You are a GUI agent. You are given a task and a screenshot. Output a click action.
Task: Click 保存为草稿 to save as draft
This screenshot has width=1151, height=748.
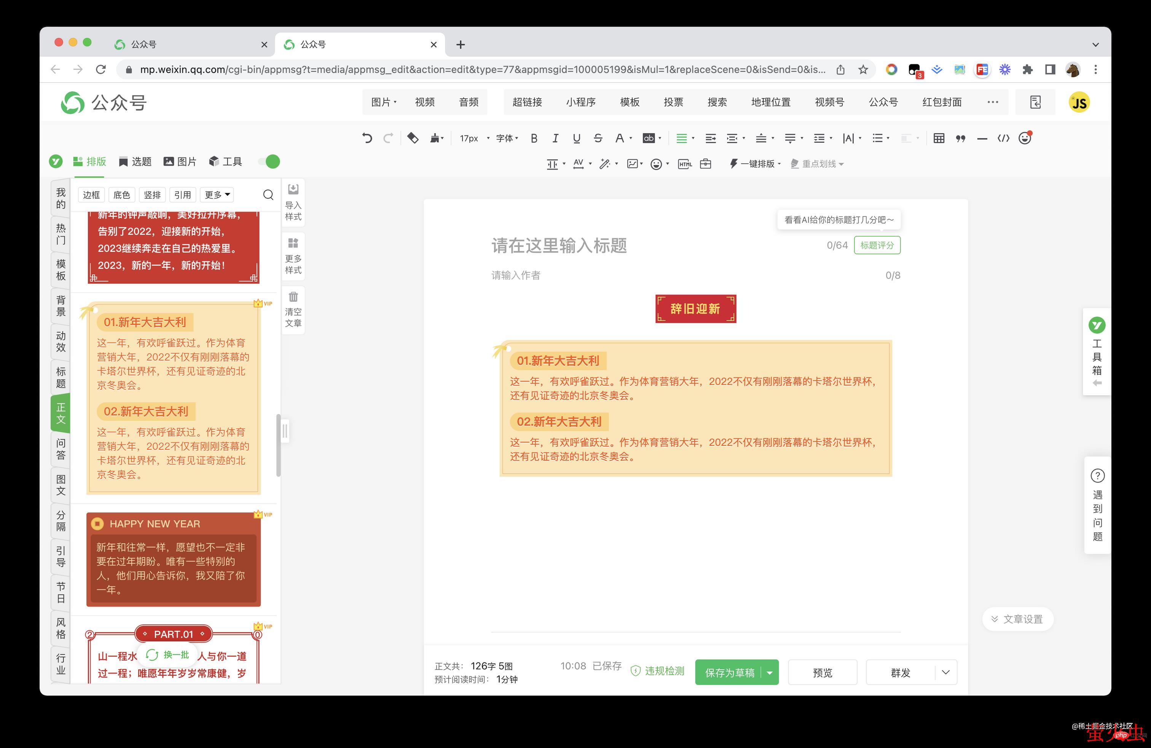pyautogui.click(x=731, y=672)
